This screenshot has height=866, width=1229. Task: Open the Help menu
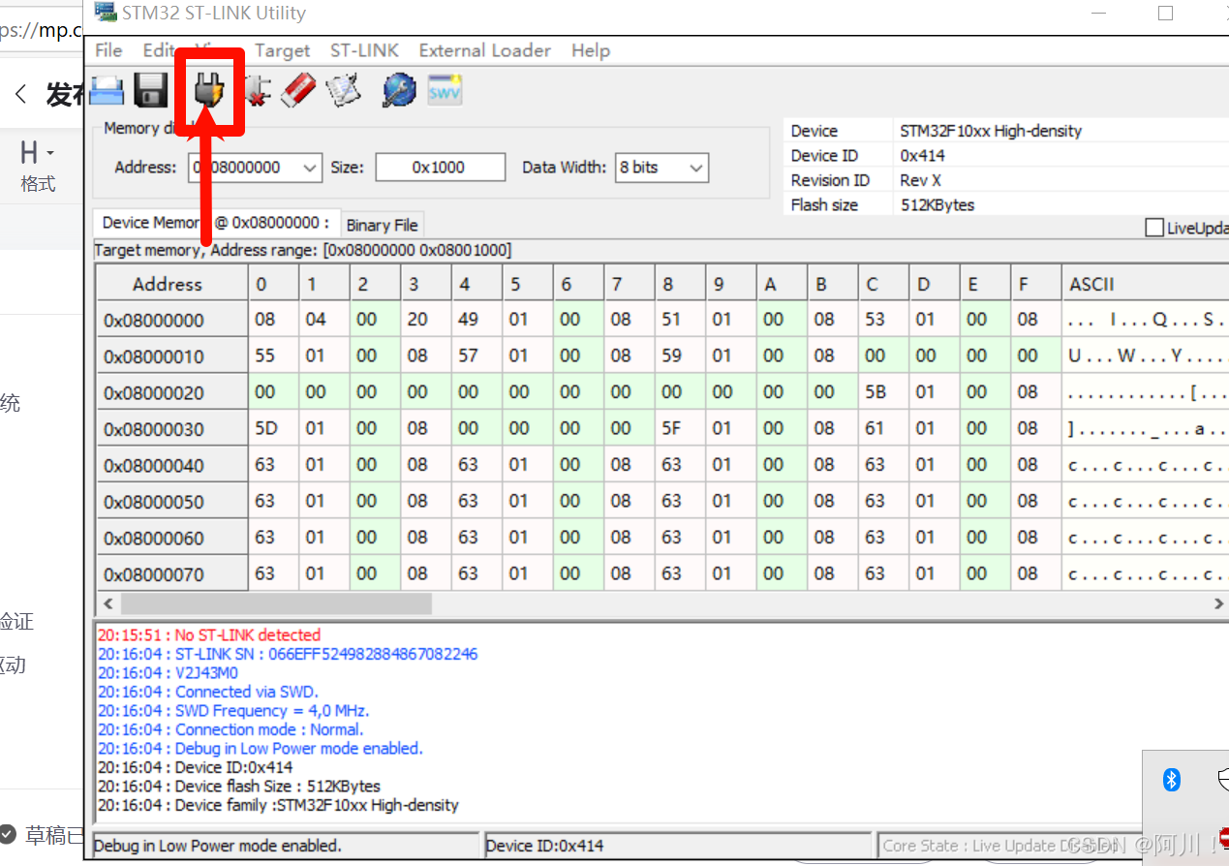pyautogui.click(x=591, y=50)
